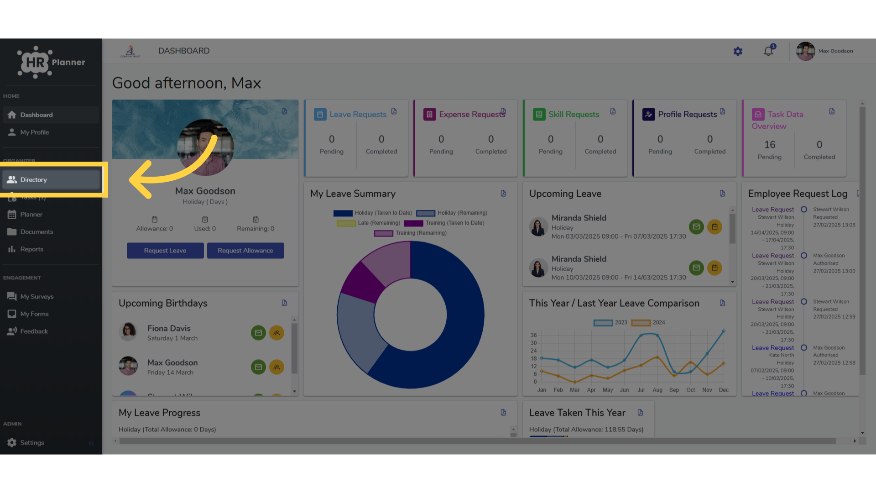This screenshot has height=493, width=876.
Task: Open the Leave Requests card document icon
Action: point(394,111)
